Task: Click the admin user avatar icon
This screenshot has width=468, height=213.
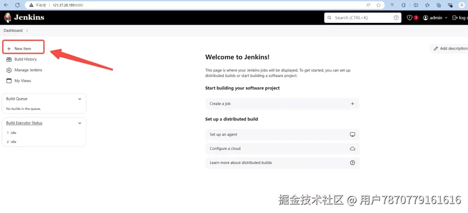Action: (x=425, y=18)
